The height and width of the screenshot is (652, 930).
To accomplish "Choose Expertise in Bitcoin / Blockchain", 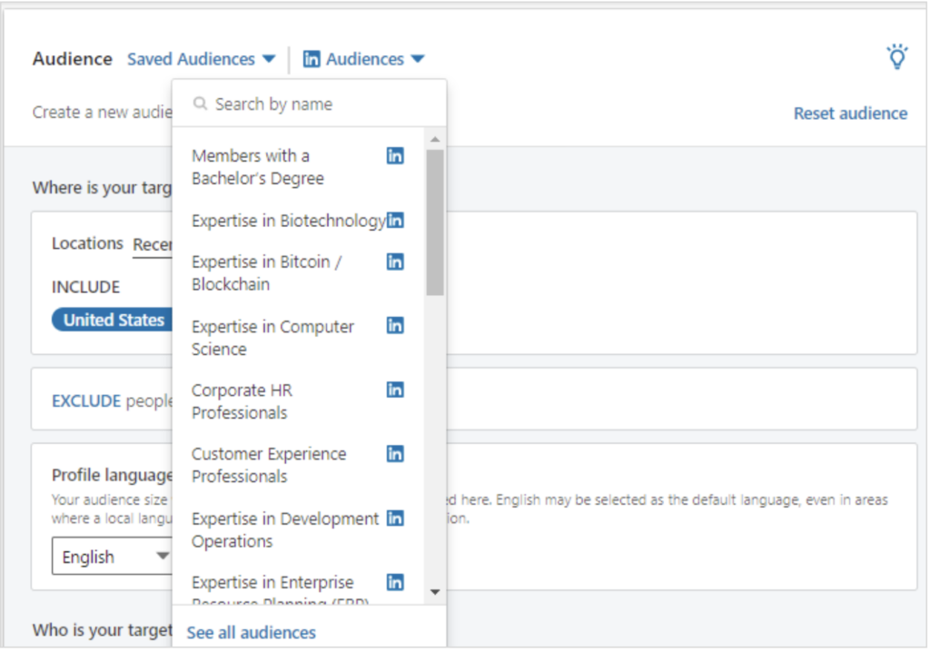I will click(298, 273).
